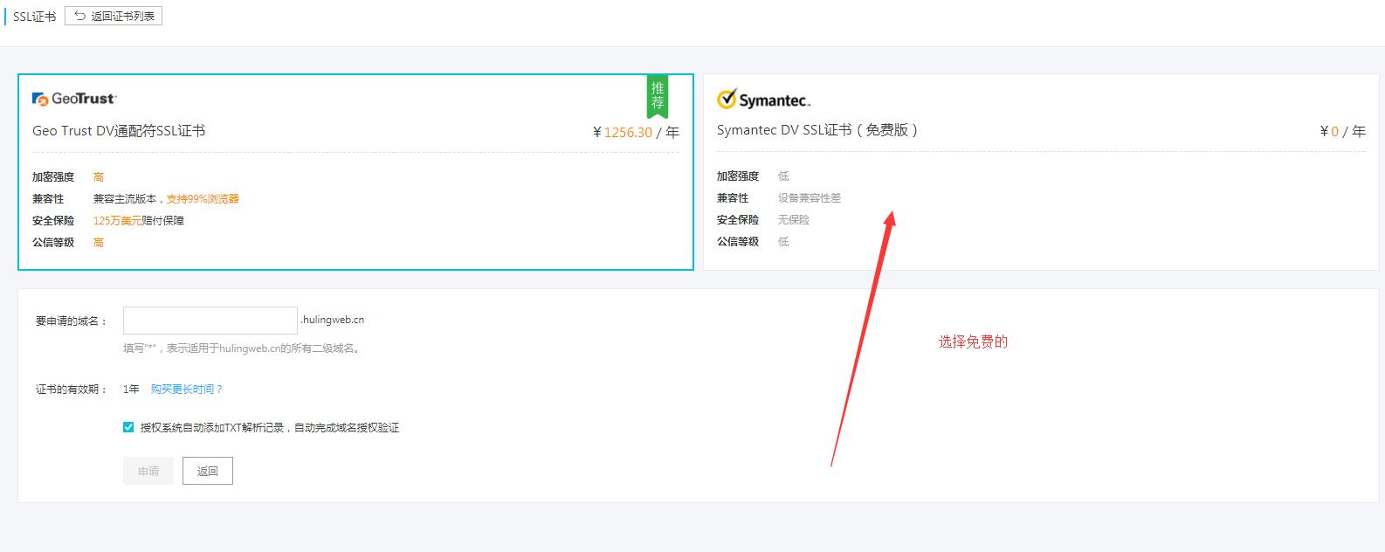The image size is (1385, 552).
Task: Click the GeoTrust logo
Action: pyautogui.click(x=74, y=99)
